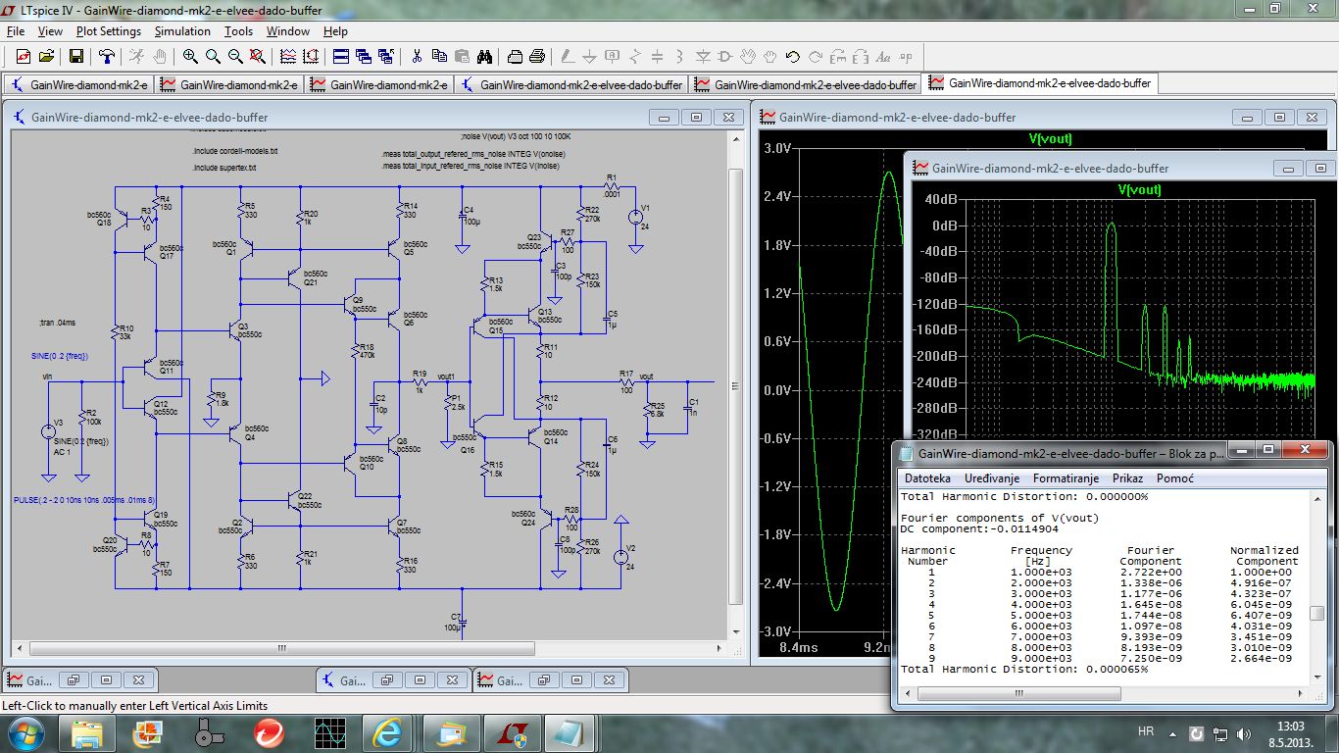The width and height of the screenshot is (1339, 753).
Task: Select the Resistor placement tool
Action: [635, 57]
